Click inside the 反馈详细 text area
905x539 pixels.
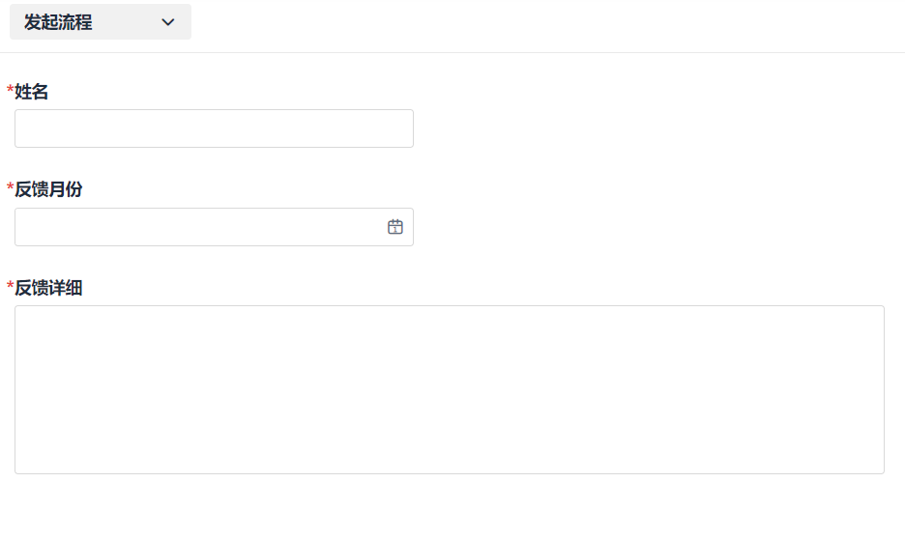click(x=449, y=389)
